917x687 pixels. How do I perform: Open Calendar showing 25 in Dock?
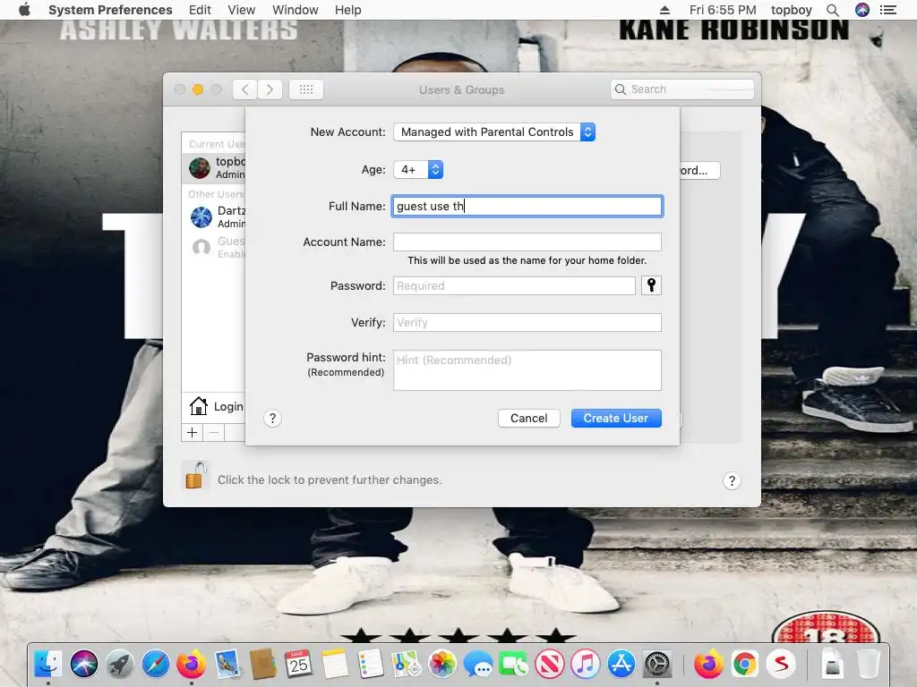click(x=298, y=665)
